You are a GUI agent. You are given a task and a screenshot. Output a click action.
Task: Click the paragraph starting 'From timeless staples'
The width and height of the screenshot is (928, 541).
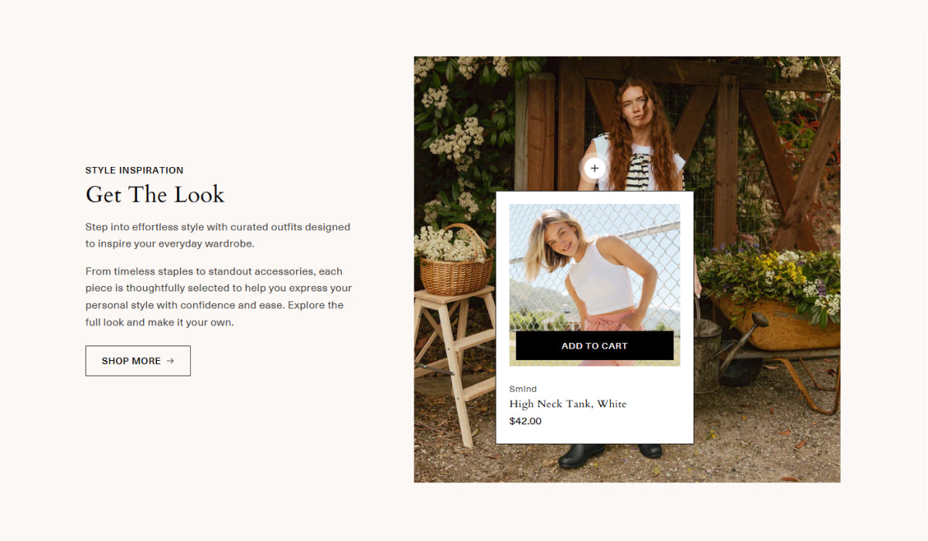coord(219,297)
